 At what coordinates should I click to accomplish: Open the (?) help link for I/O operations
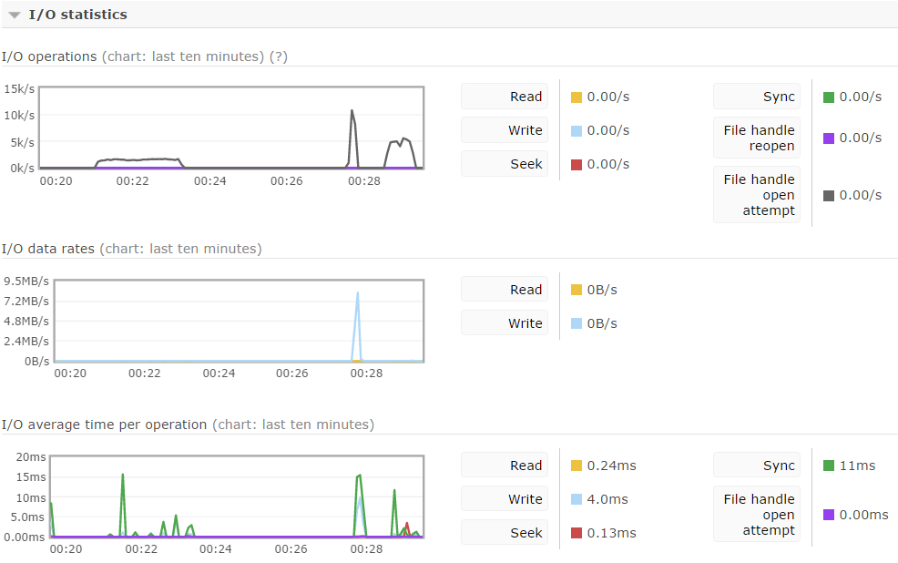279,56
